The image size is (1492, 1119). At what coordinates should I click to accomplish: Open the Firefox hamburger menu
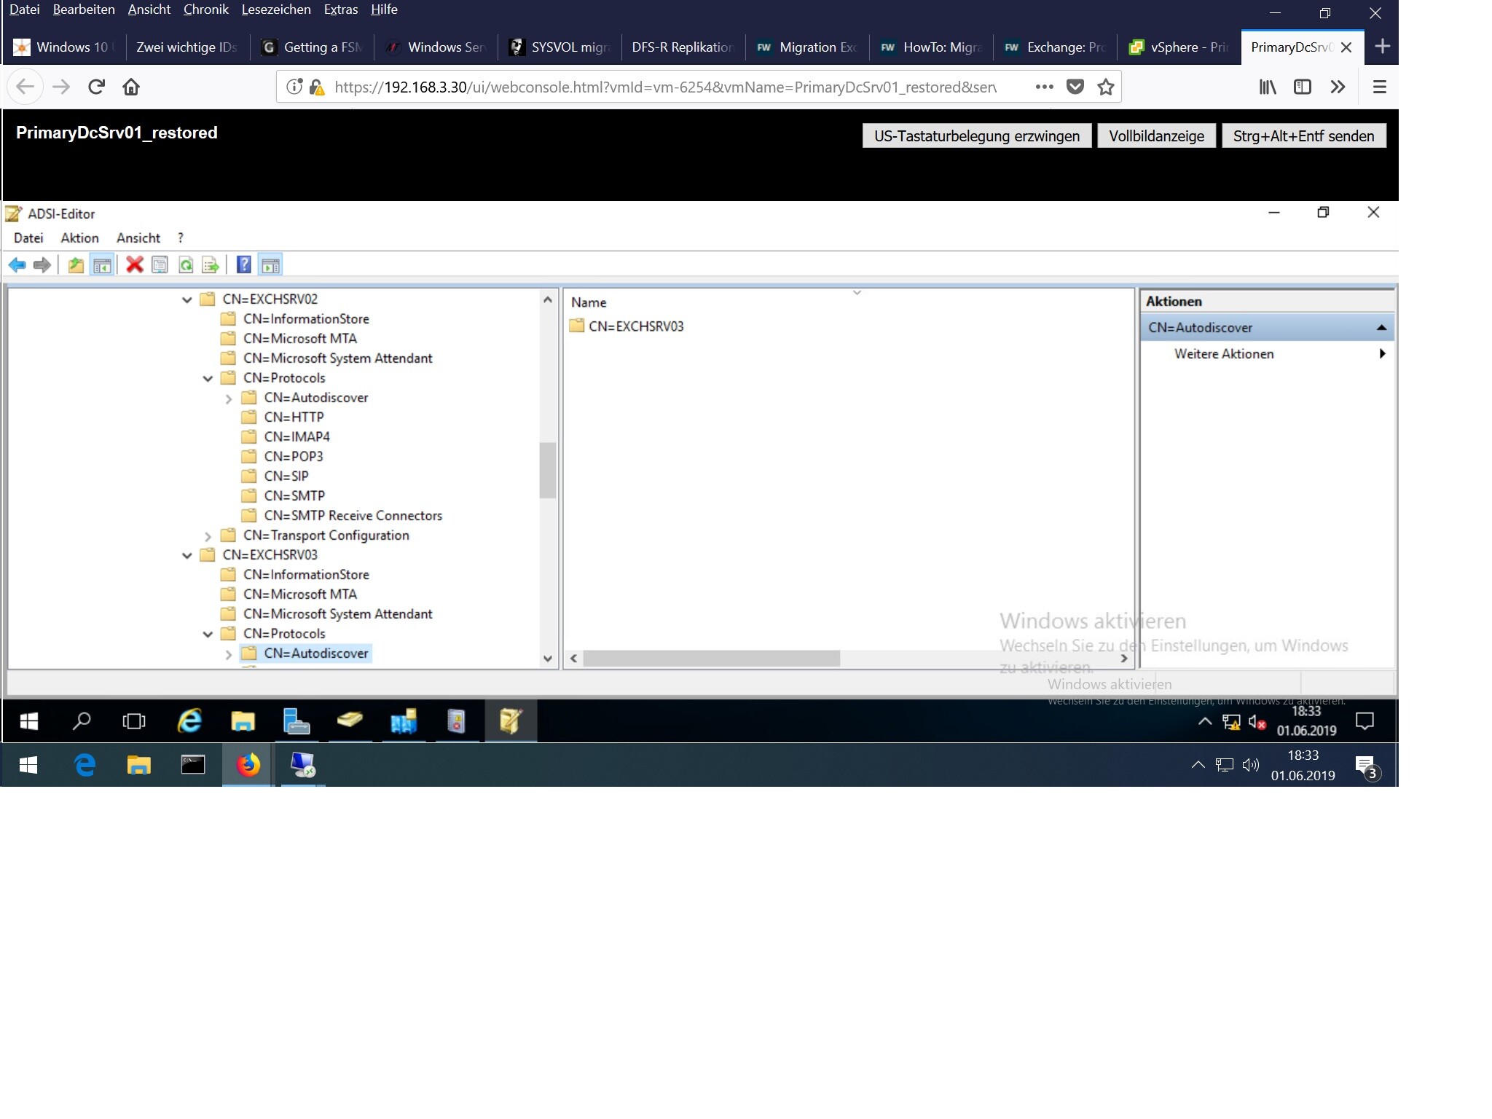coord(1379,87)
